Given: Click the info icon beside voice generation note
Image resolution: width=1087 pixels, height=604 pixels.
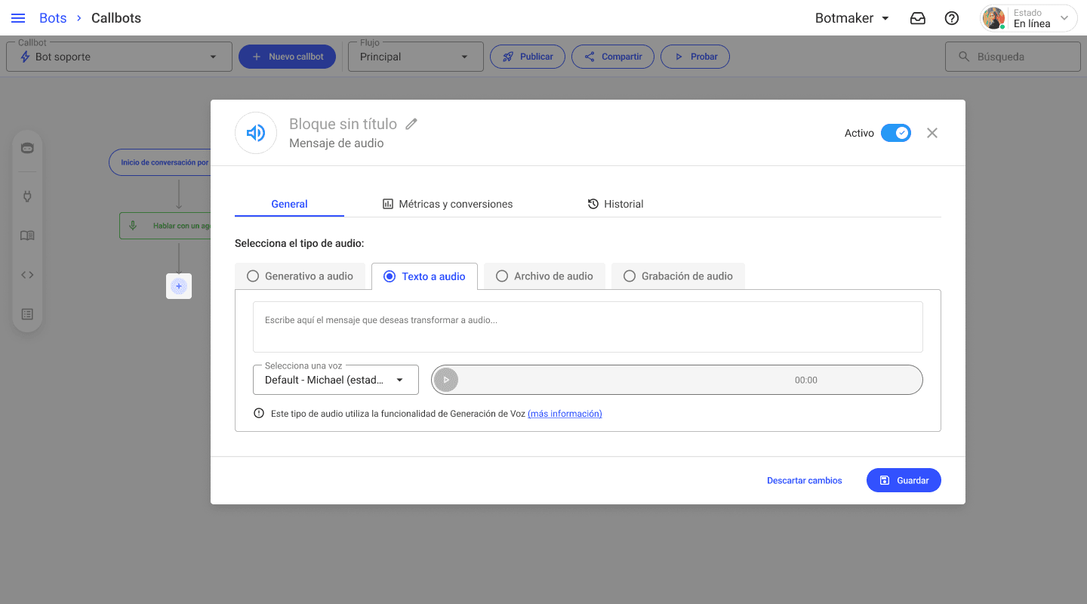Looking at the screenshot, I should (x=259, y=413).
